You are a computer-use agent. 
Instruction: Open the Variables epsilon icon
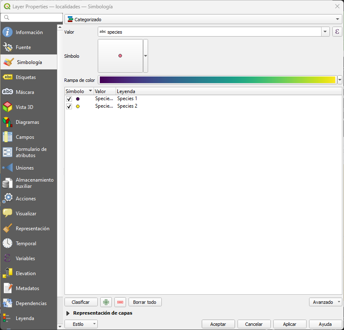pos(7,258)
